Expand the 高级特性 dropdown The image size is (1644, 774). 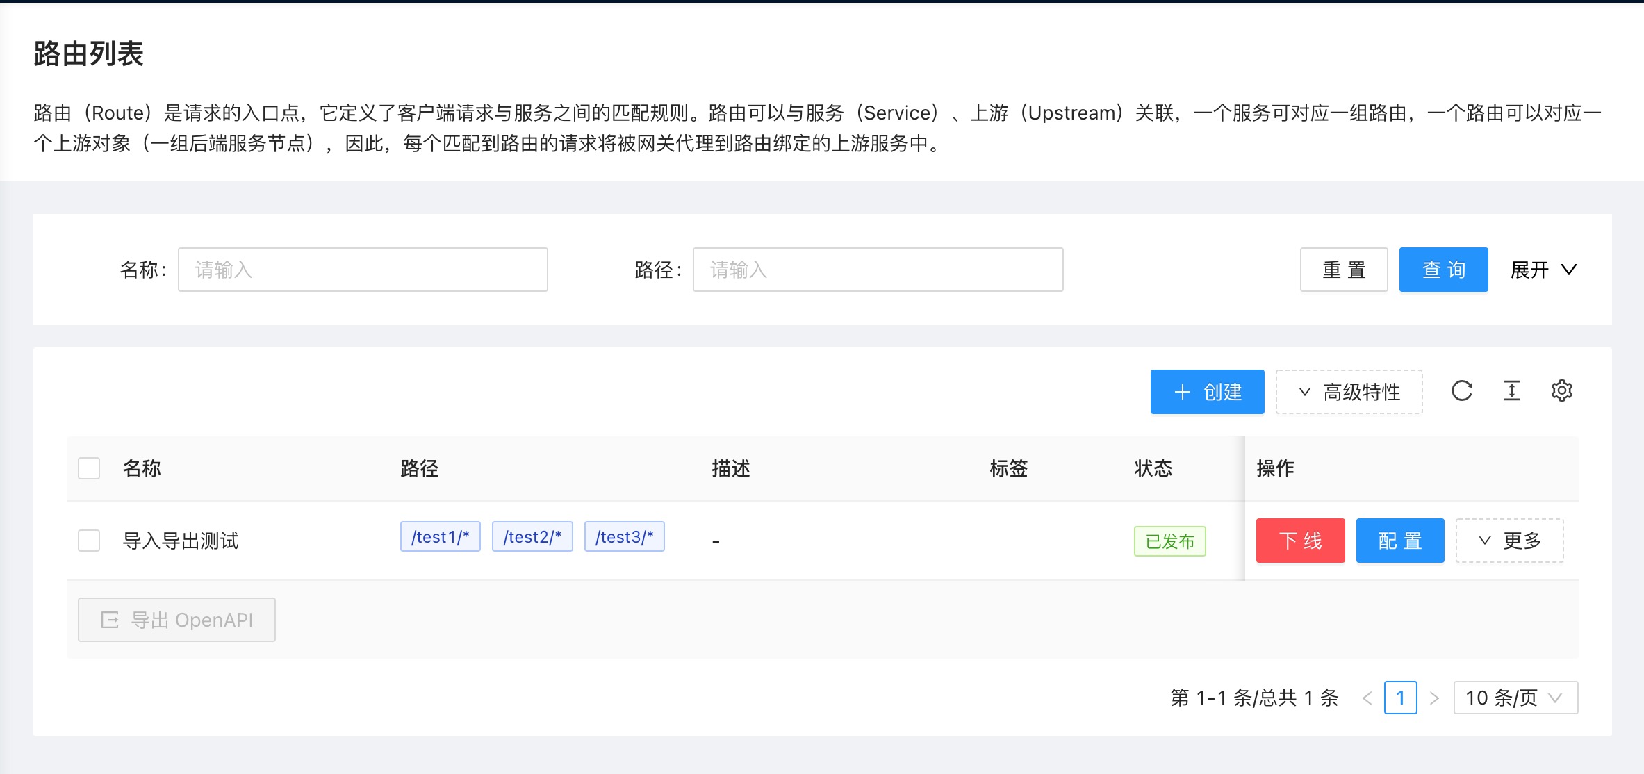pos(1349,392)
